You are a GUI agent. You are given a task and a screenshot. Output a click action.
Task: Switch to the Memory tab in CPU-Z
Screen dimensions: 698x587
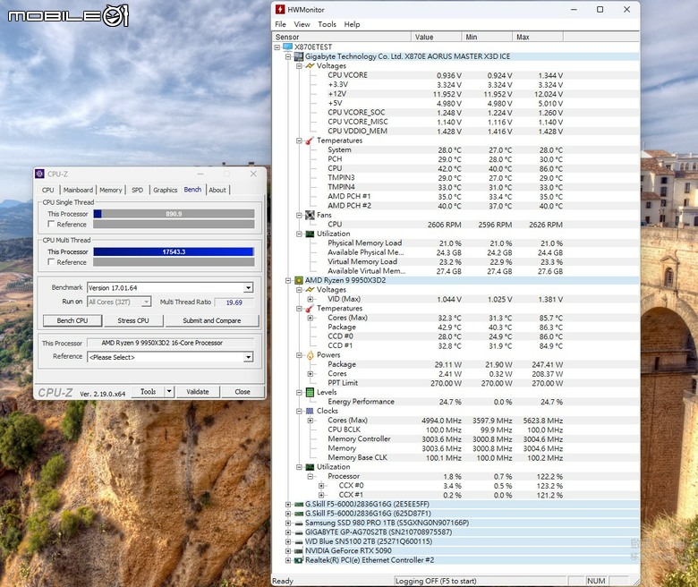(x=110, y=190)
